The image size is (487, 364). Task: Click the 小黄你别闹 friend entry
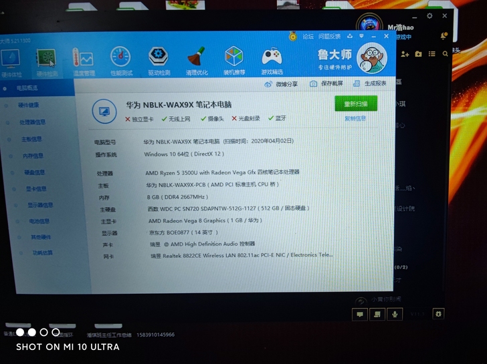click(x=379, y=300)
